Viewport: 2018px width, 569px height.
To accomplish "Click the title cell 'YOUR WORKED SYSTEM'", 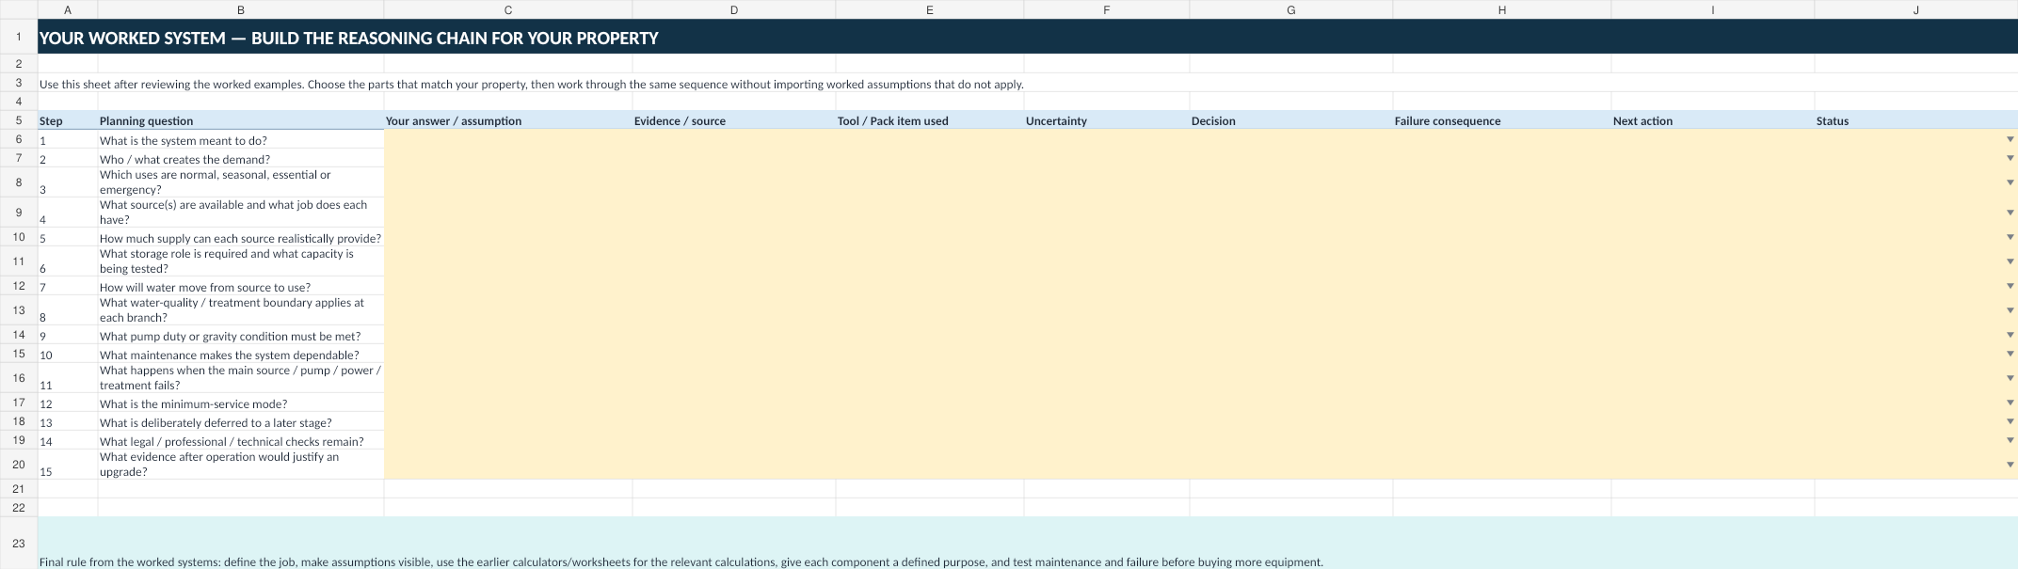I will 1028,38.
